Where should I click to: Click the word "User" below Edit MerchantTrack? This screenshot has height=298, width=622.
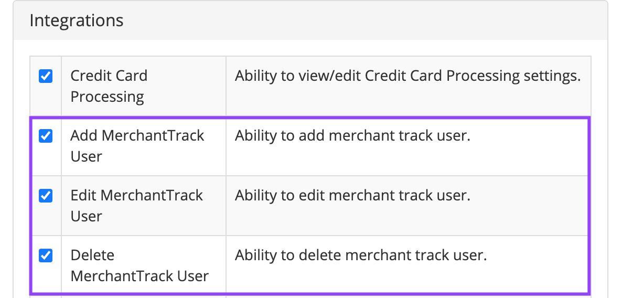click(86, 217)
